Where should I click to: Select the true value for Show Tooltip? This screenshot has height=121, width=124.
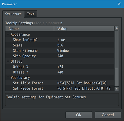tap(61, 40)
